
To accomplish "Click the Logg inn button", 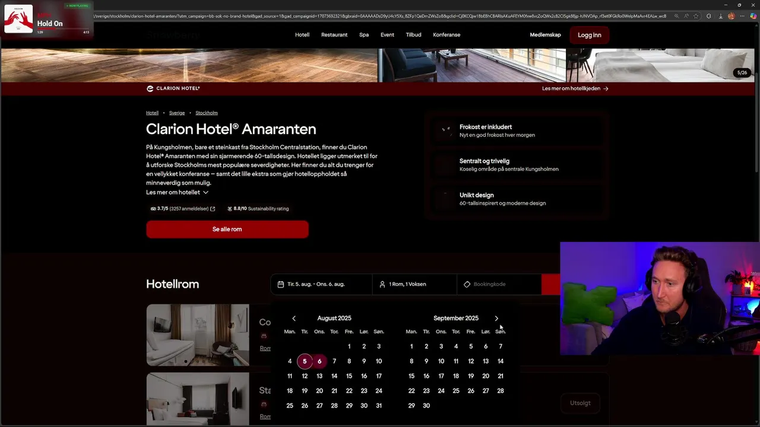I will point(590,35).
